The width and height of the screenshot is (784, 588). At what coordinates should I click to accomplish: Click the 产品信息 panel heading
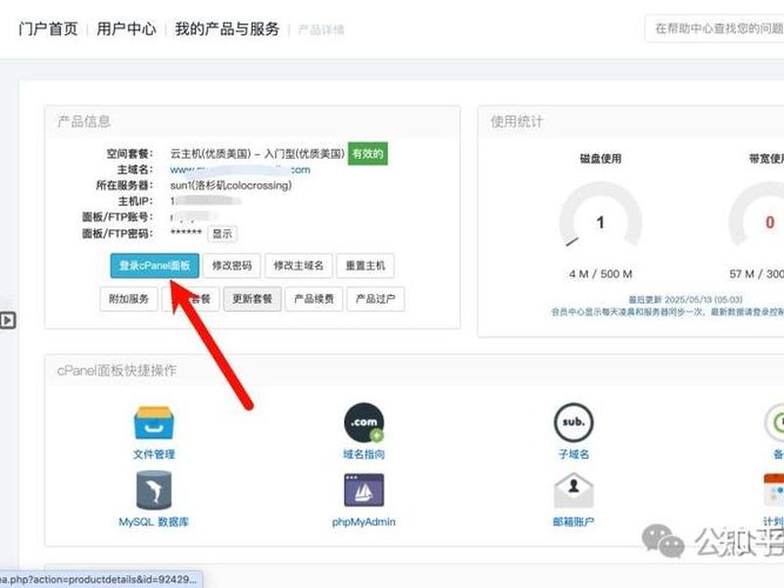(83, 122)
